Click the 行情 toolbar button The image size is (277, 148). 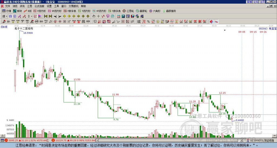[7, 11]
